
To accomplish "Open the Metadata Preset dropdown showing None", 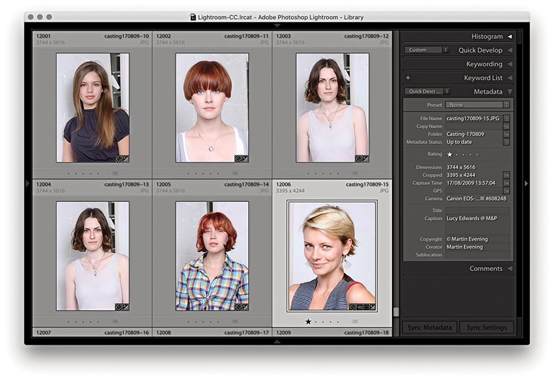I will [x=478, y=105].
